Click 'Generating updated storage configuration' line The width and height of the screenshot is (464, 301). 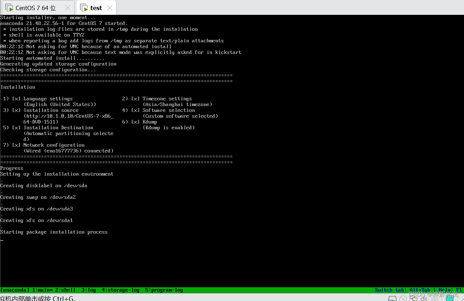(58, 64)
